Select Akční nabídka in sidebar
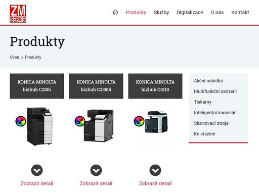 click(x=208, y=81)
